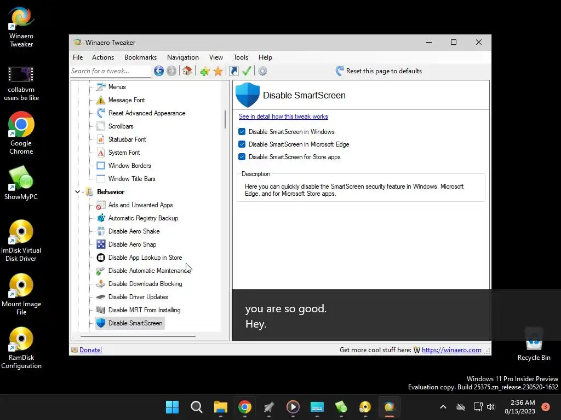The width and height of the screenshot is (561, 420).
Task: Open Google Chrome desktop shortcut
Action: pyautogui.click(x=21, y=133)
